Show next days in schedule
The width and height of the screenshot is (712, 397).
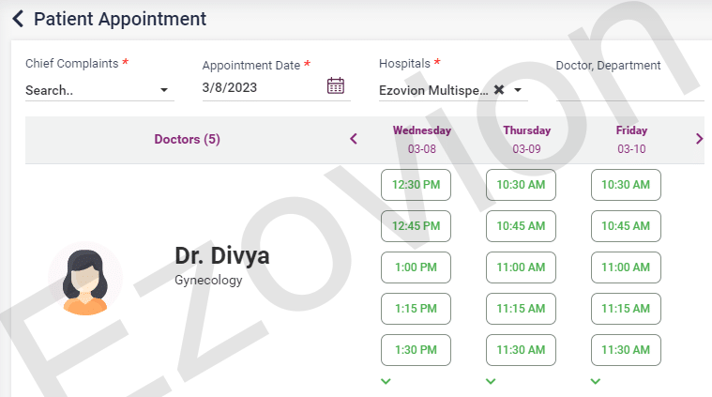click(x=699, y=139)
